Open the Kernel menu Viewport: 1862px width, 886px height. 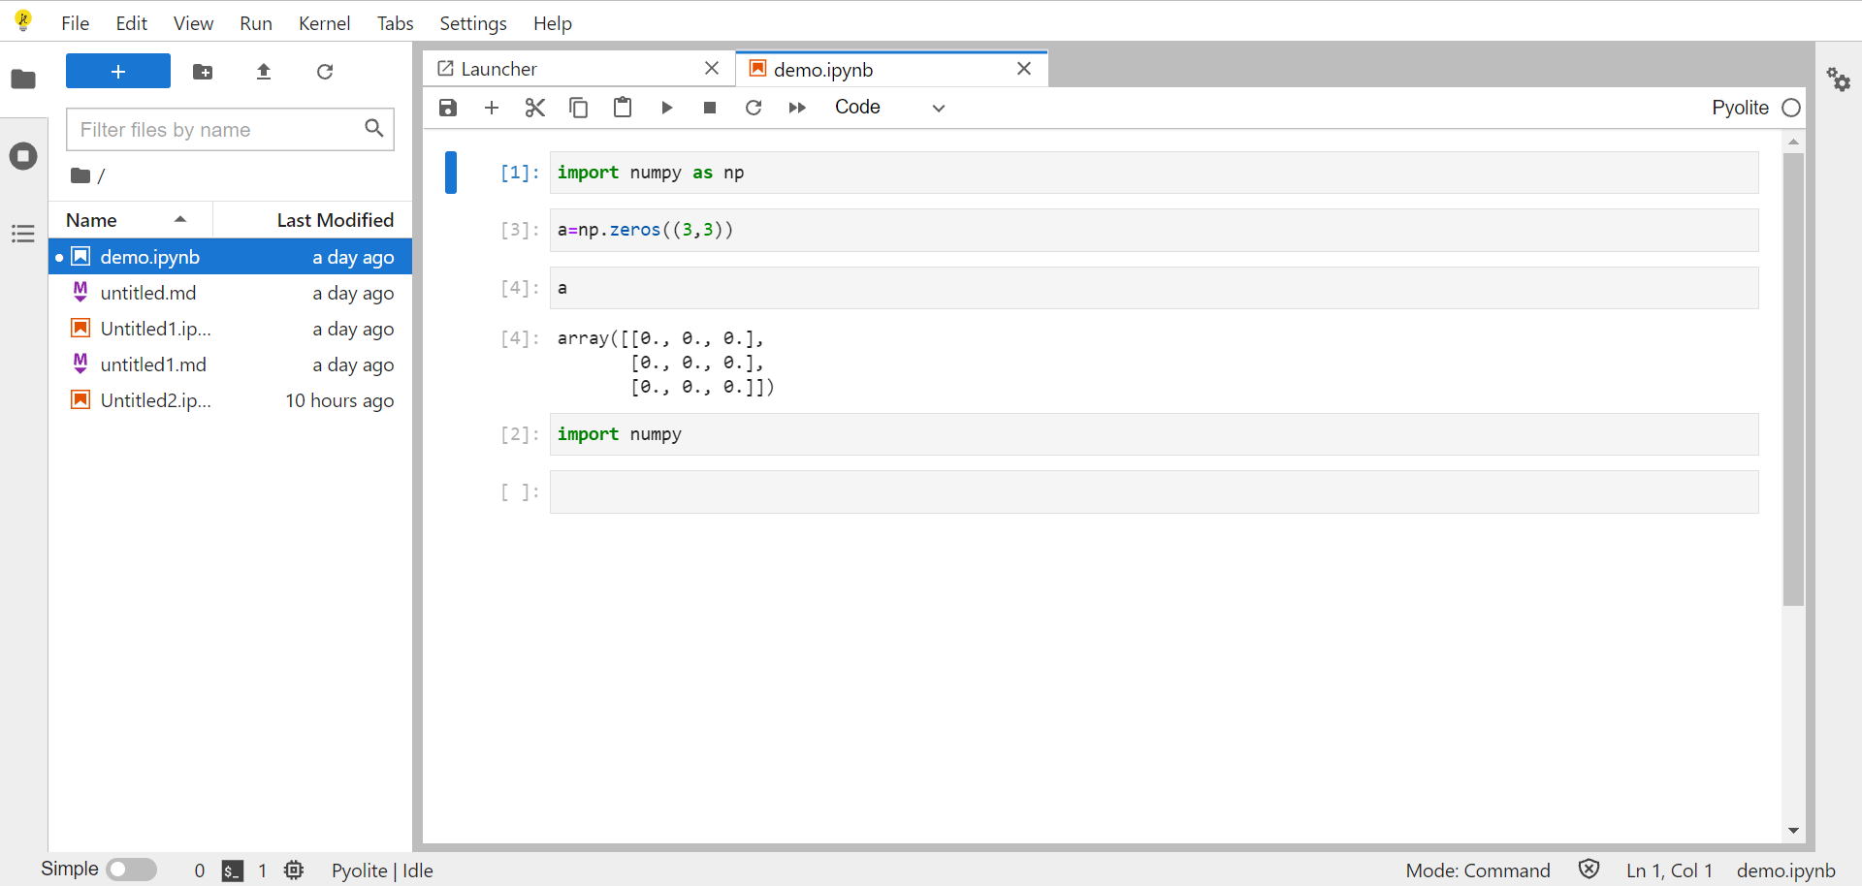pyautogui.click(x=324, y=23)
